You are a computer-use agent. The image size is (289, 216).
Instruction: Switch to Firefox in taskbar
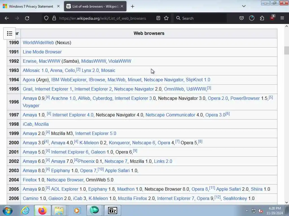43,210
